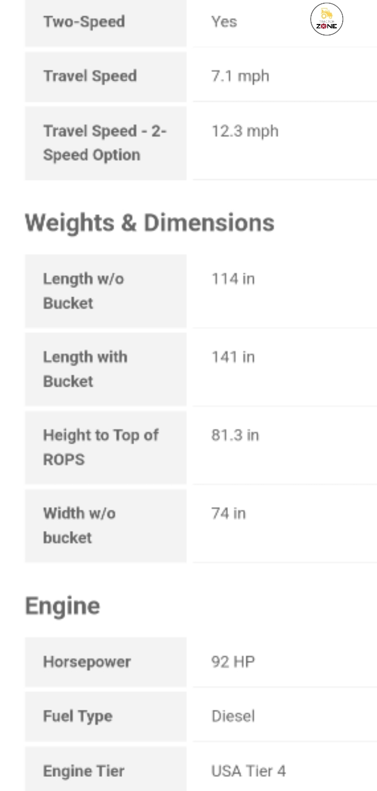The image size is (377, 791).
Task: Select the USA Tier 4 value
Action: [248, 771]
